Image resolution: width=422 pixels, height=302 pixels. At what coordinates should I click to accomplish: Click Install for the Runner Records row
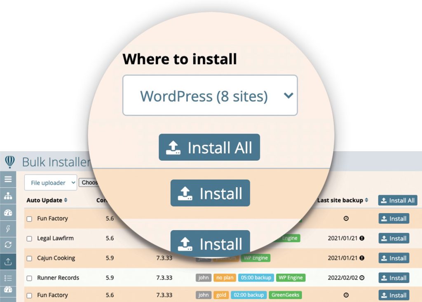pyautogui.click(x=394, y=278)
